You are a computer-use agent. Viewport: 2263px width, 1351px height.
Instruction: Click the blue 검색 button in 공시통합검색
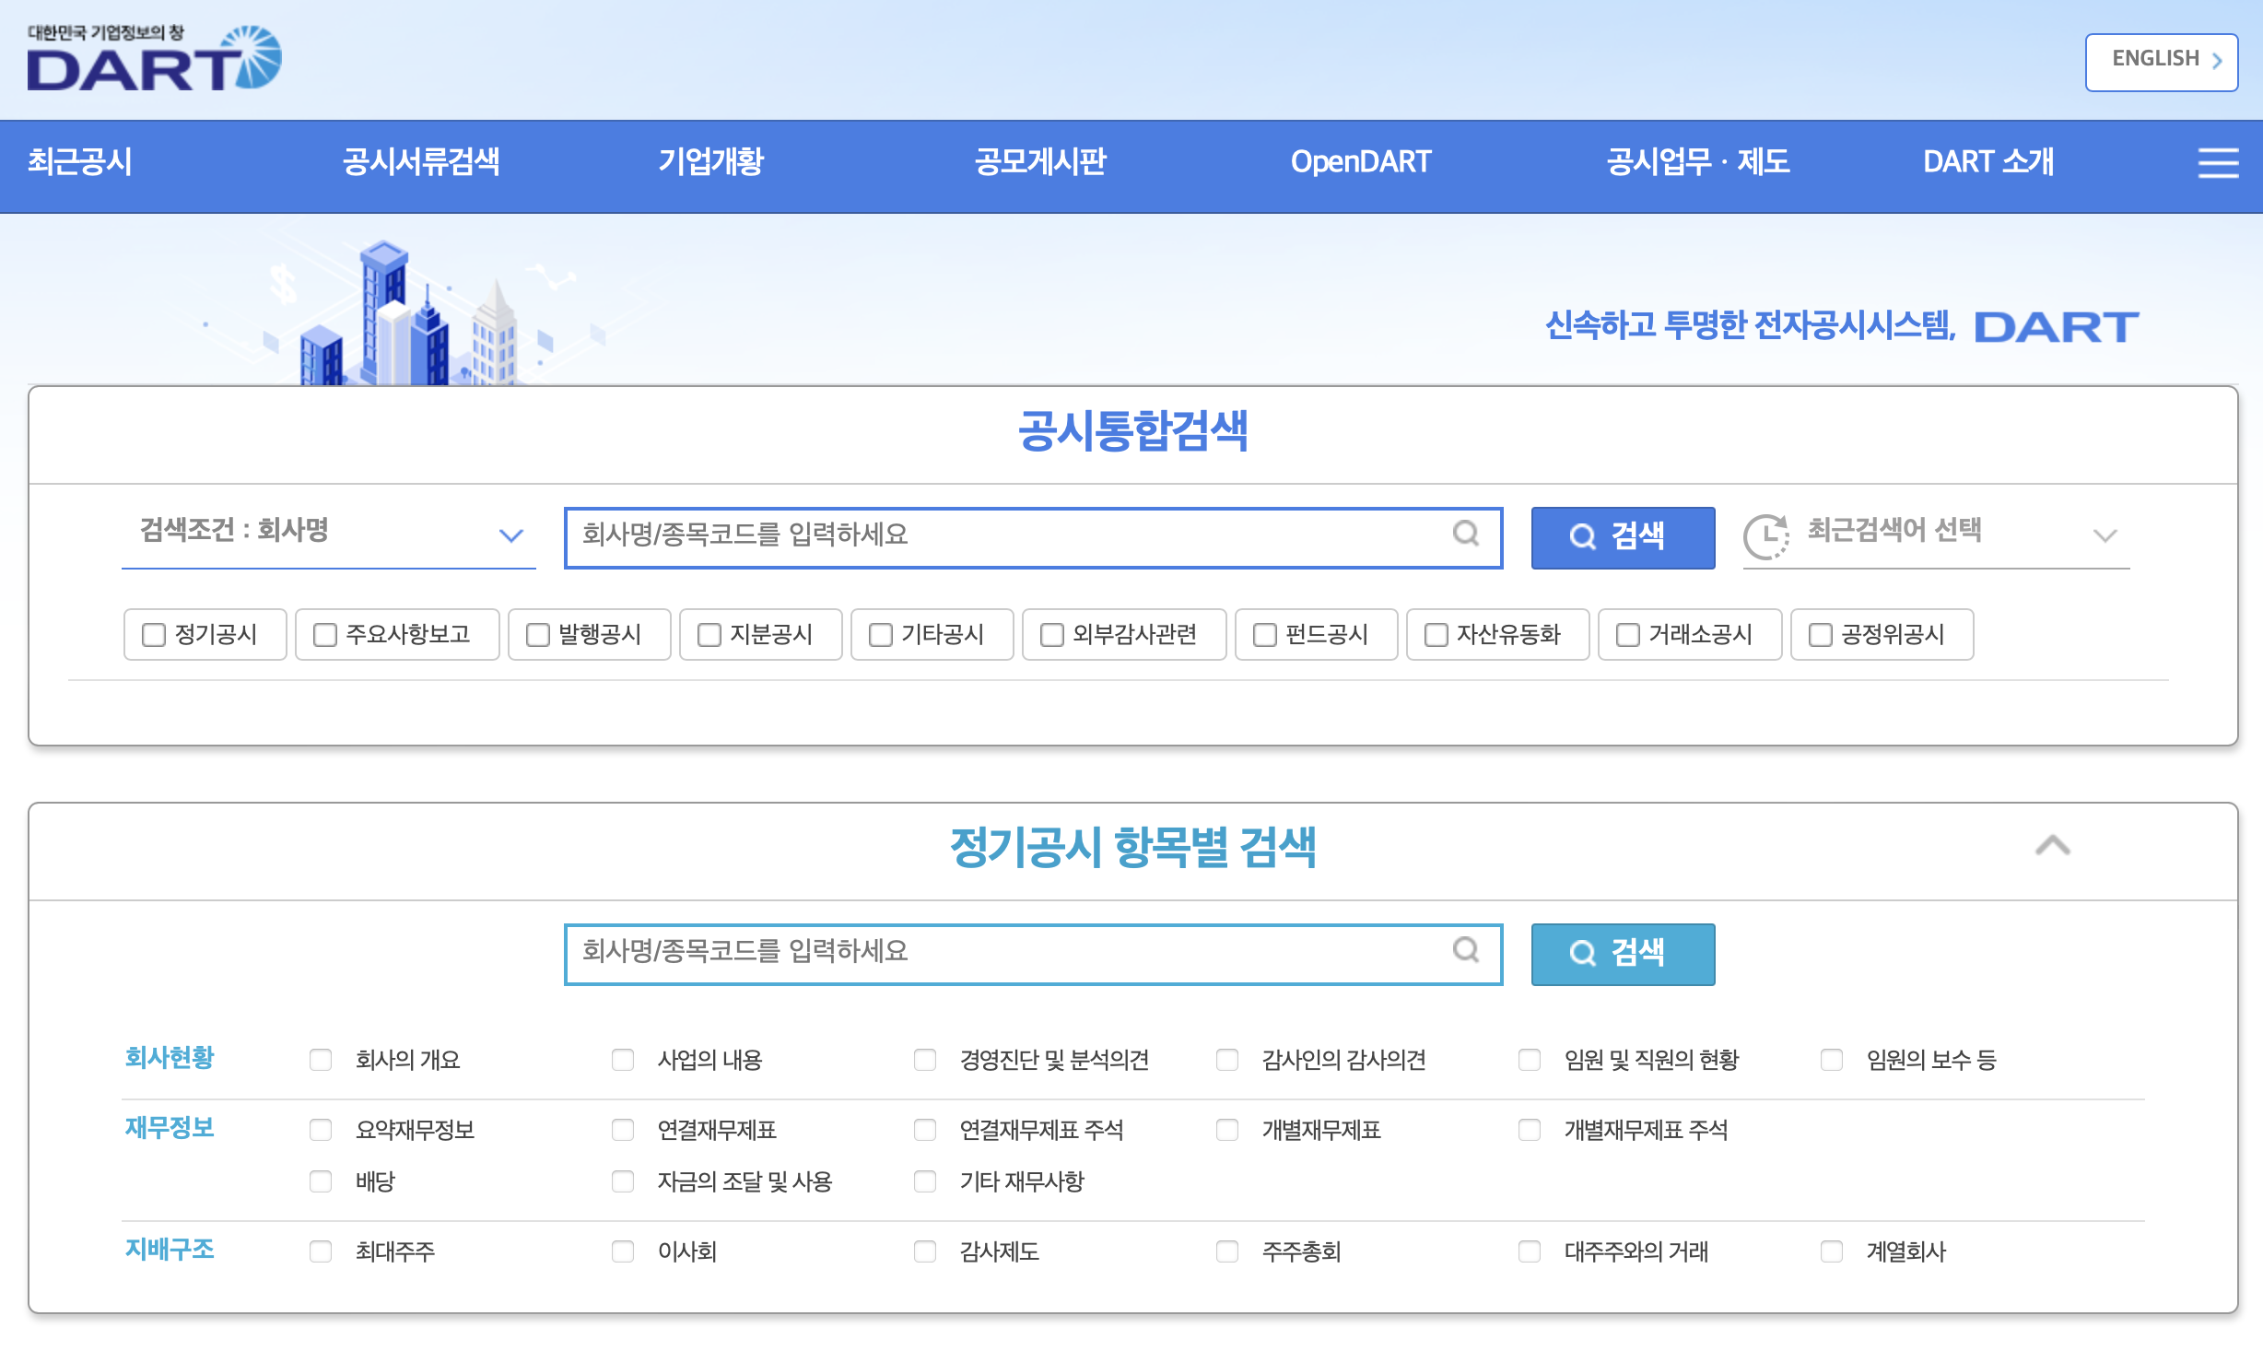pyautogui.click(x=1623, y=537)
